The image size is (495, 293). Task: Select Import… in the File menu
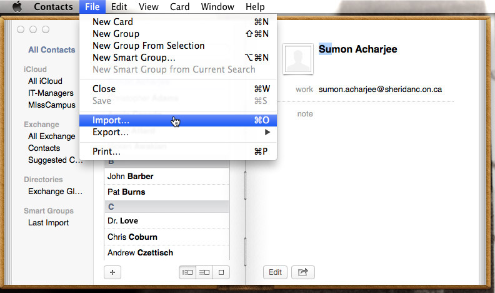(178, 120)
